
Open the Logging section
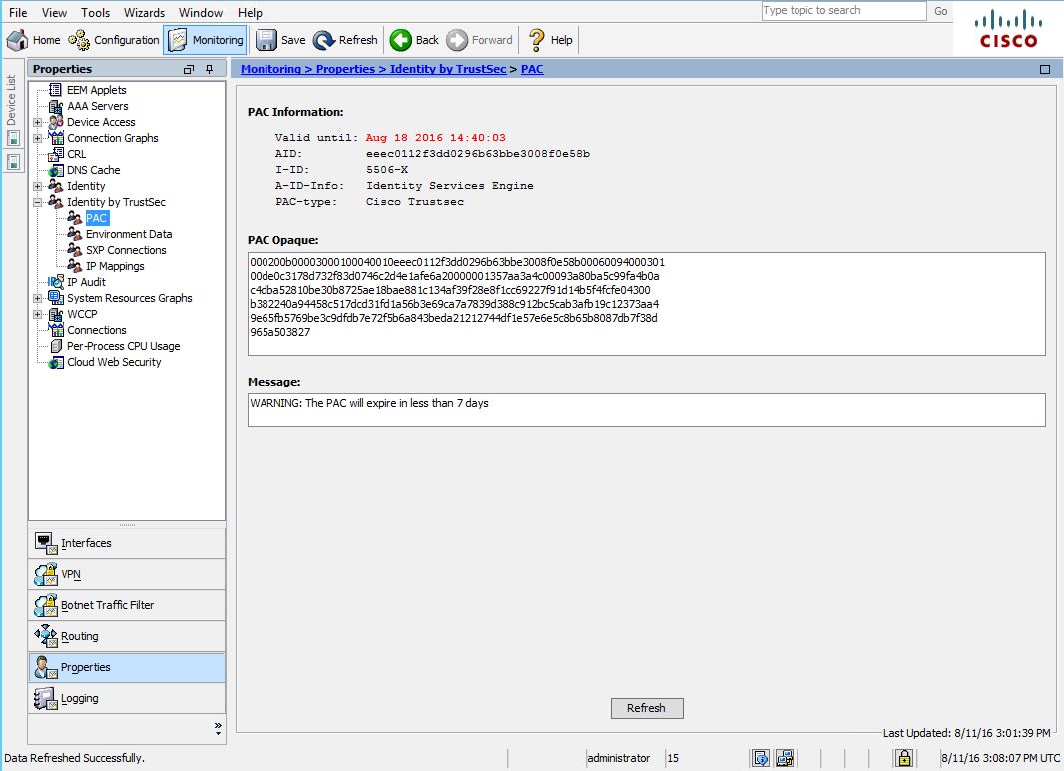[x=127, y=698]
